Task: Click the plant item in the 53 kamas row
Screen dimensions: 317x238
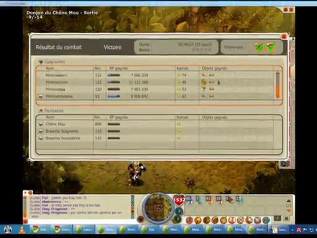Action: point(204,89)
